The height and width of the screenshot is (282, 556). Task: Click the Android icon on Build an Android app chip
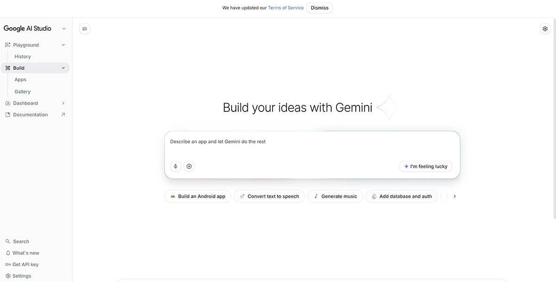173,196
